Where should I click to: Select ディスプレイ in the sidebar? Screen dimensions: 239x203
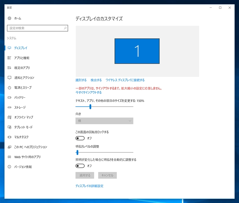(21, 48)
